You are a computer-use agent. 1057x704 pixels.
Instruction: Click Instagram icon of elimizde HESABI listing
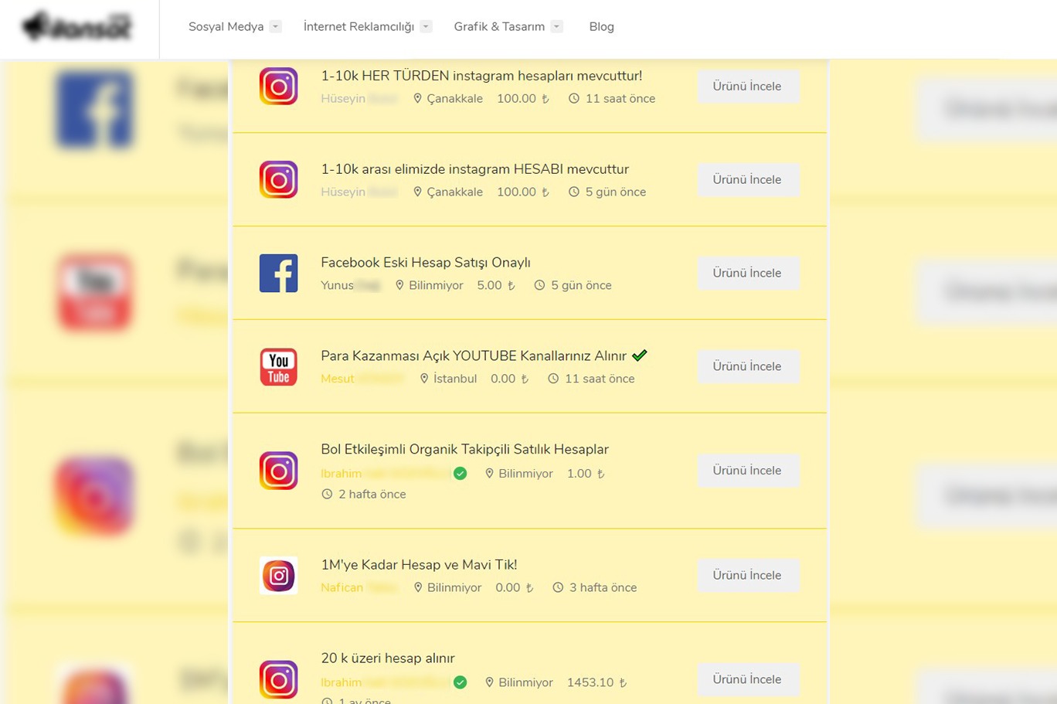click(278, 179)
